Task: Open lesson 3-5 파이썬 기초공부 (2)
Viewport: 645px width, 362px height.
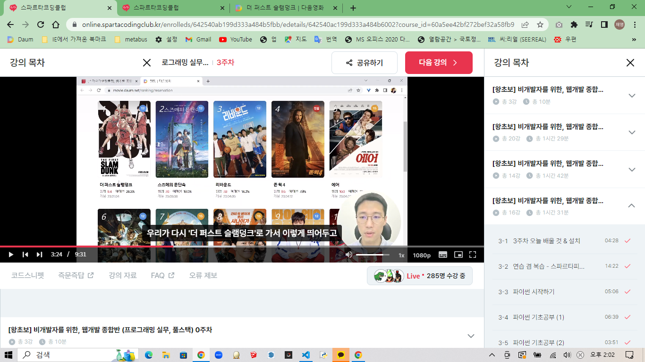Action: pos(565,343)
